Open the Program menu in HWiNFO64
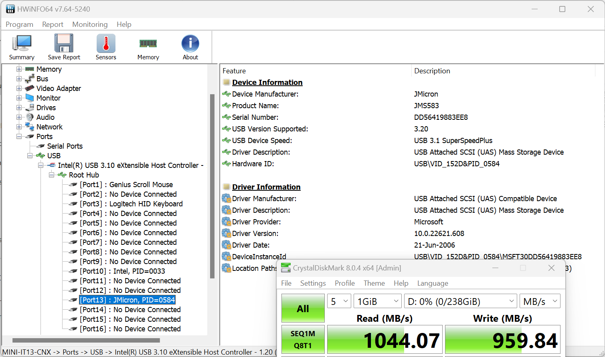Viewport: 605px width, 357px height. [x=19, y=24]
